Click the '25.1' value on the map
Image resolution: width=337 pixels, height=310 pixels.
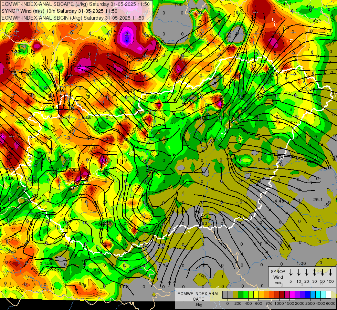(318, 200)
